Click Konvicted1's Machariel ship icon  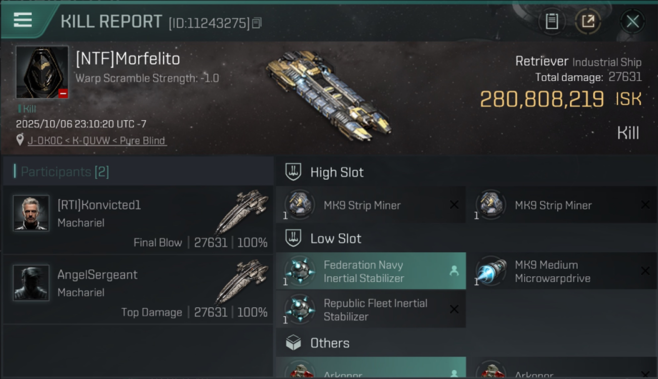point(242,211)
